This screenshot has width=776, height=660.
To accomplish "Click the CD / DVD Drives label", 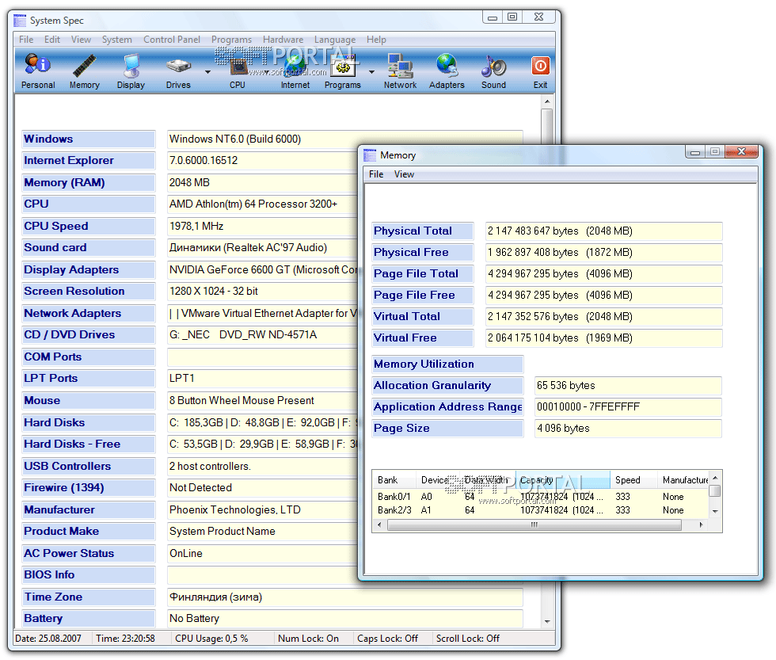I will click(89, 334).
